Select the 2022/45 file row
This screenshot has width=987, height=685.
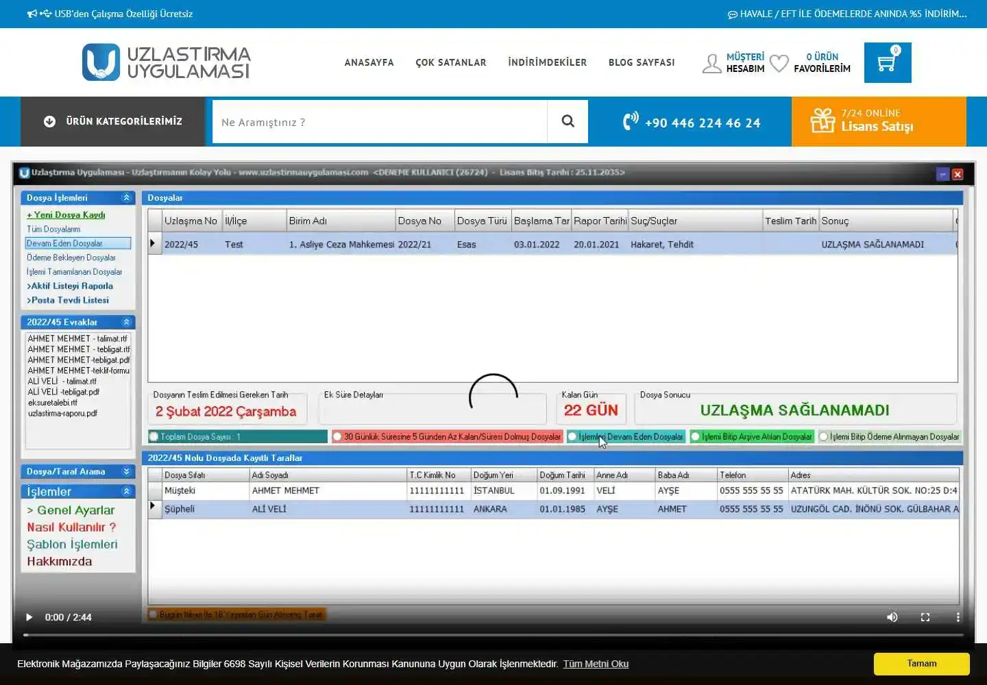coord(553,244)
